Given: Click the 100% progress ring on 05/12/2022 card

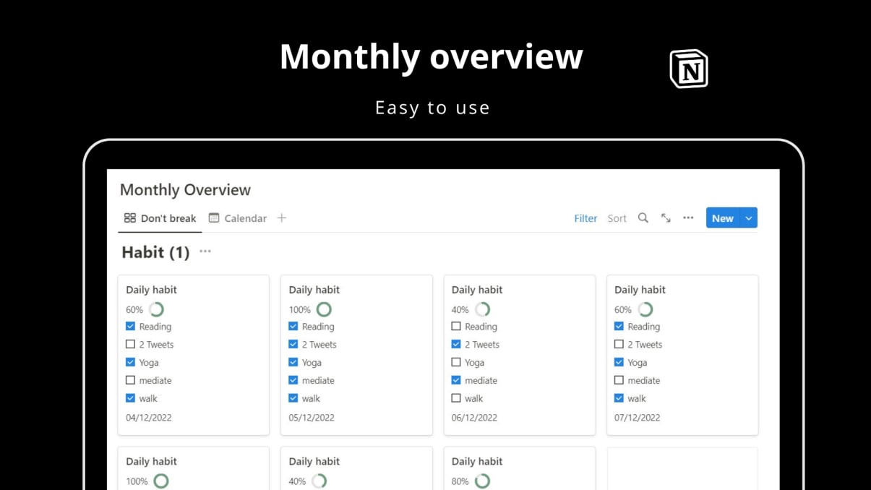Looking at the screenshot, I should (324, 309).
